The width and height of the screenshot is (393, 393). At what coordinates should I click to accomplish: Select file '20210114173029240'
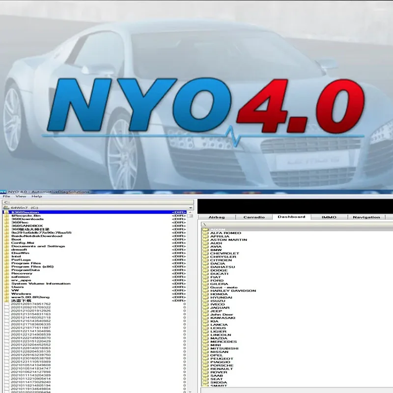tap(95, 382)
